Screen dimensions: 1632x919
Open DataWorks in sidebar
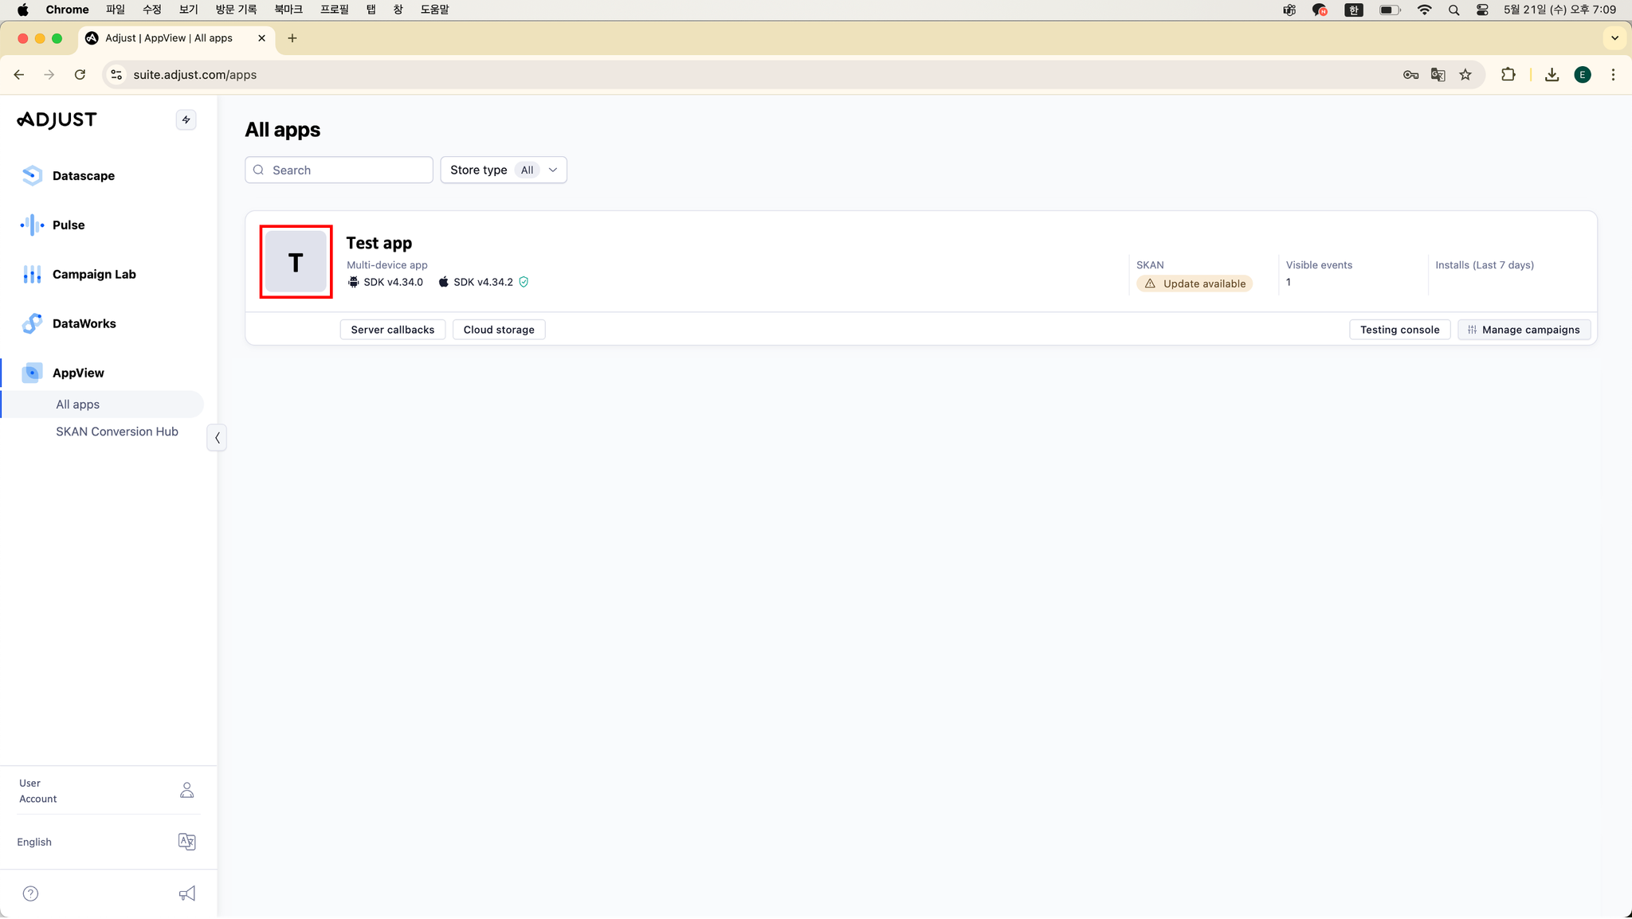pos(69,324)
